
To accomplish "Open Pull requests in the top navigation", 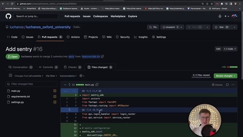I will [x=73, y=16].
